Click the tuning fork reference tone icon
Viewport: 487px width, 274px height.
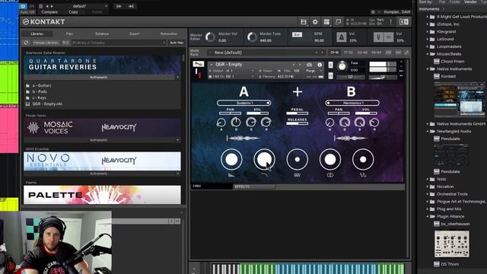(379, 37)
